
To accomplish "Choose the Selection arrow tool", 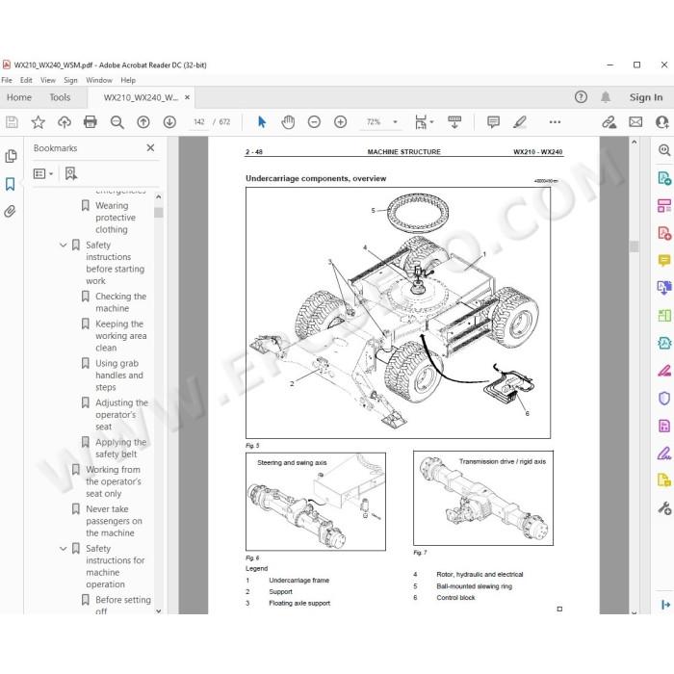I will coord(262,122).
